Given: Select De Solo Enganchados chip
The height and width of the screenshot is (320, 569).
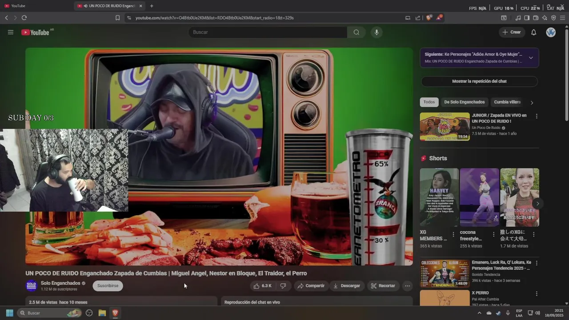Looking at the screenshot, I should (465, 102).
